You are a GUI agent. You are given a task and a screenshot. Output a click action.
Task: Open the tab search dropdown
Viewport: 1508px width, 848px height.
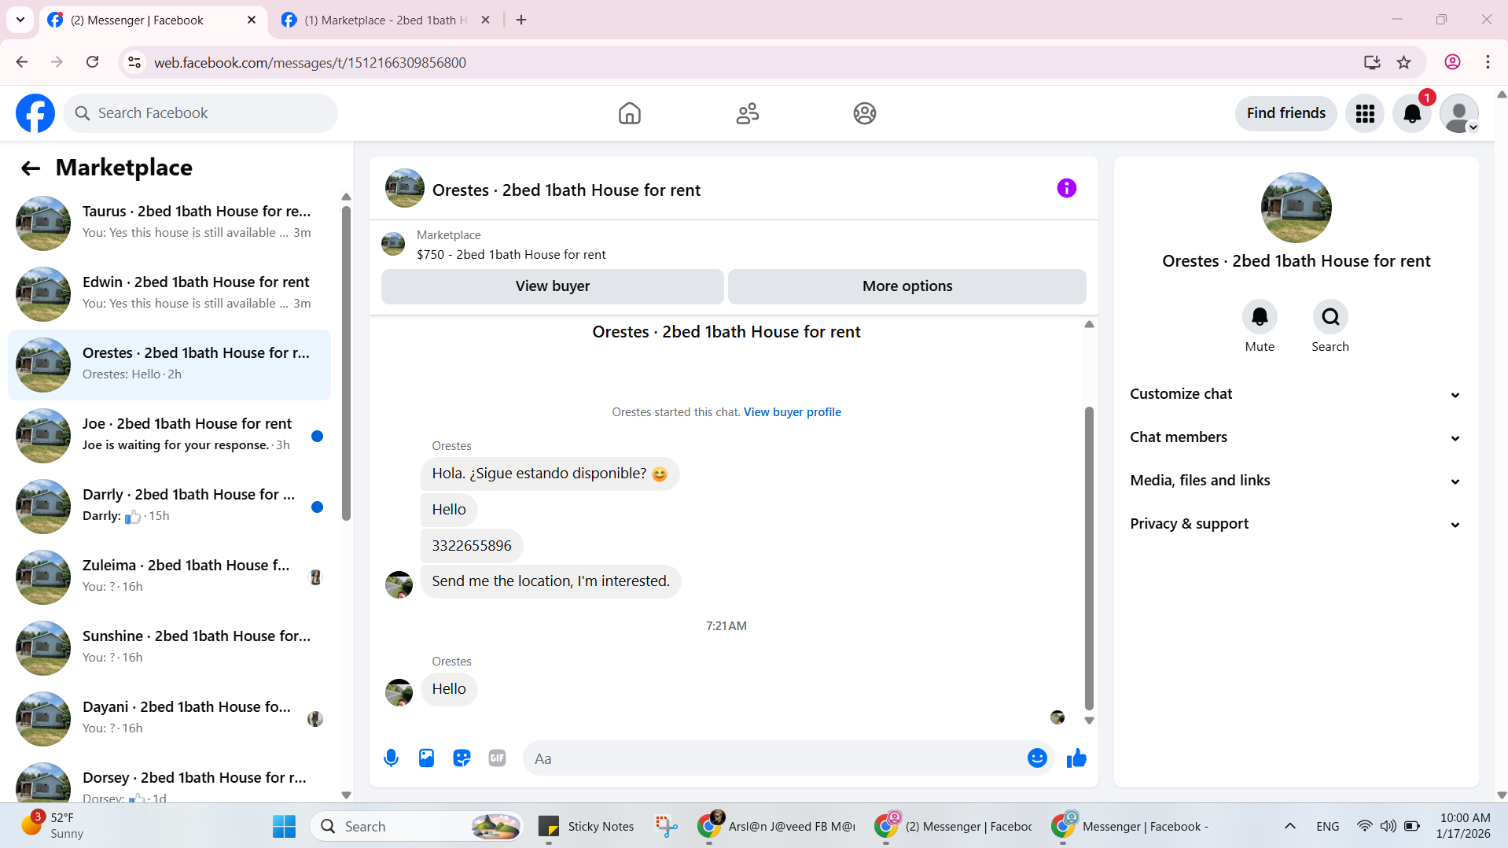(20, 20)
